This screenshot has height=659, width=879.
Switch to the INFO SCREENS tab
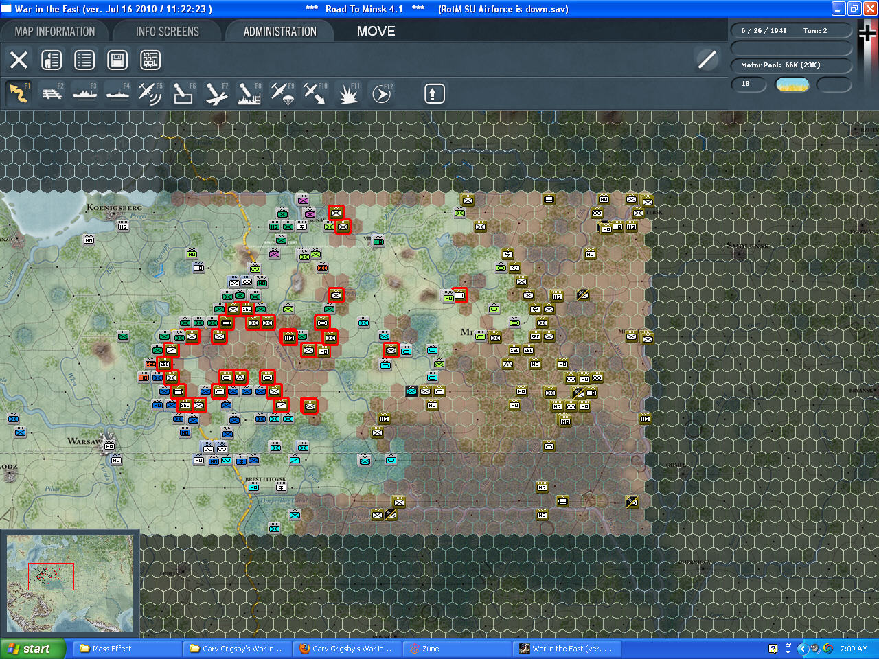168,32
